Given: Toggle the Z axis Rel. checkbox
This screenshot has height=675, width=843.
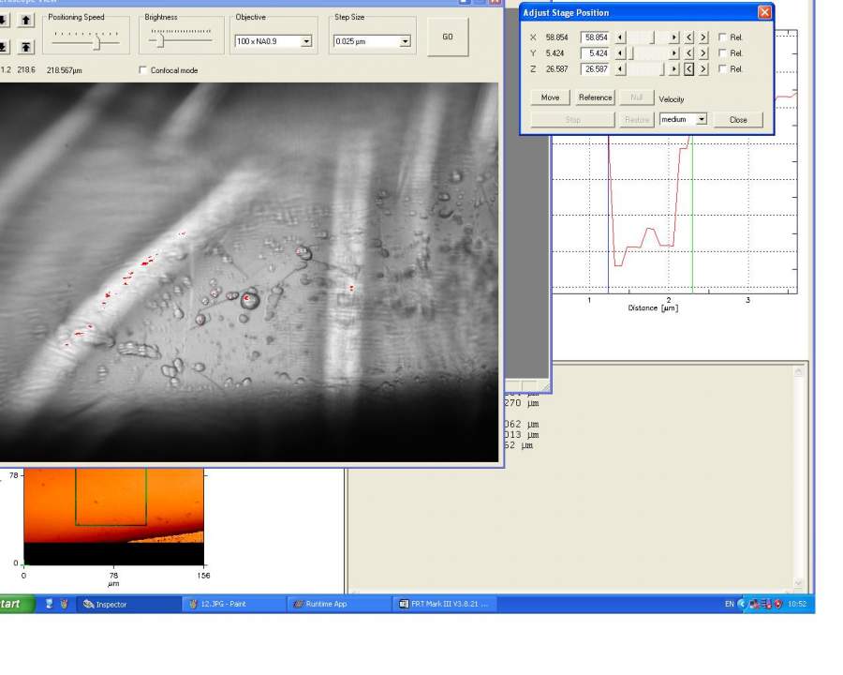Looking at the screenshot, I should coord(722,69).
